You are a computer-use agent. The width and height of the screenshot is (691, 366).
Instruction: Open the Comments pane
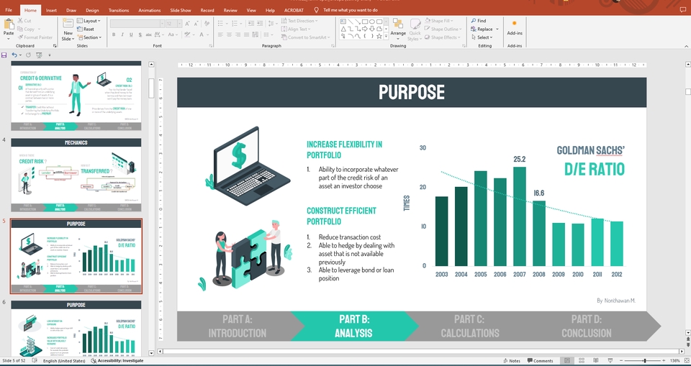click(x=541, y=361)
